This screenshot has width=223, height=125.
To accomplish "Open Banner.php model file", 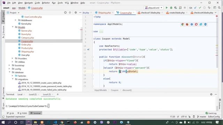I will point(26,31).
